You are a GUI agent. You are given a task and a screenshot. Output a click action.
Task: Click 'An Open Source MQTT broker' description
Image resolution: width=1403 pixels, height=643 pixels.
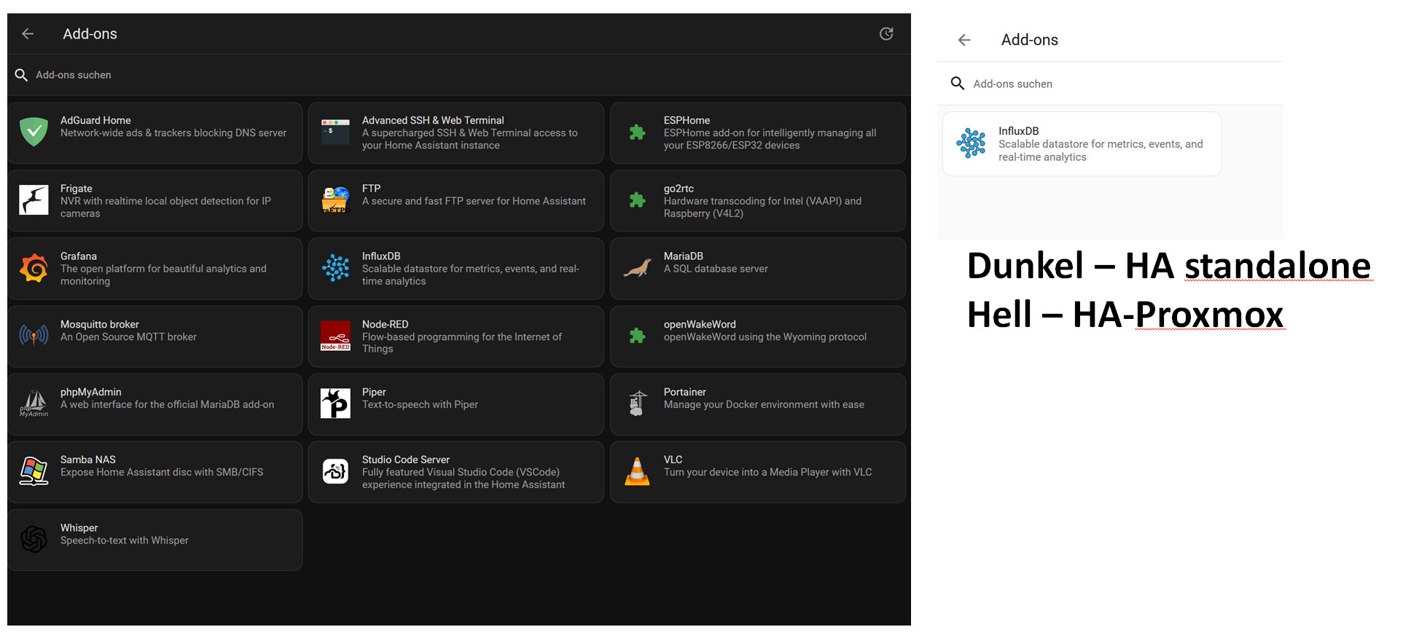point(128,336)
